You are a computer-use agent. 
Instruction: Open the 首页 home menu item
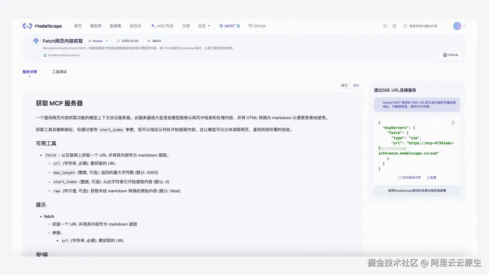point(78,26)
